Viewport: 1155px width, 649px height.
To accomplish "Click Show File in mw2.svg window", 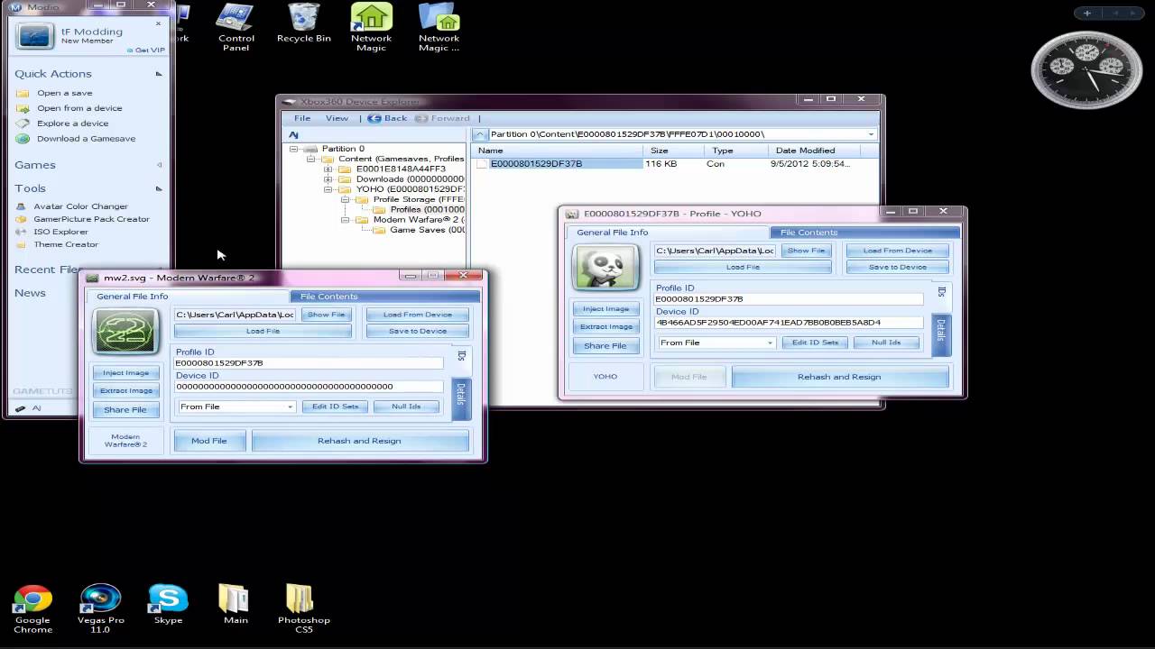I will 326,315.
